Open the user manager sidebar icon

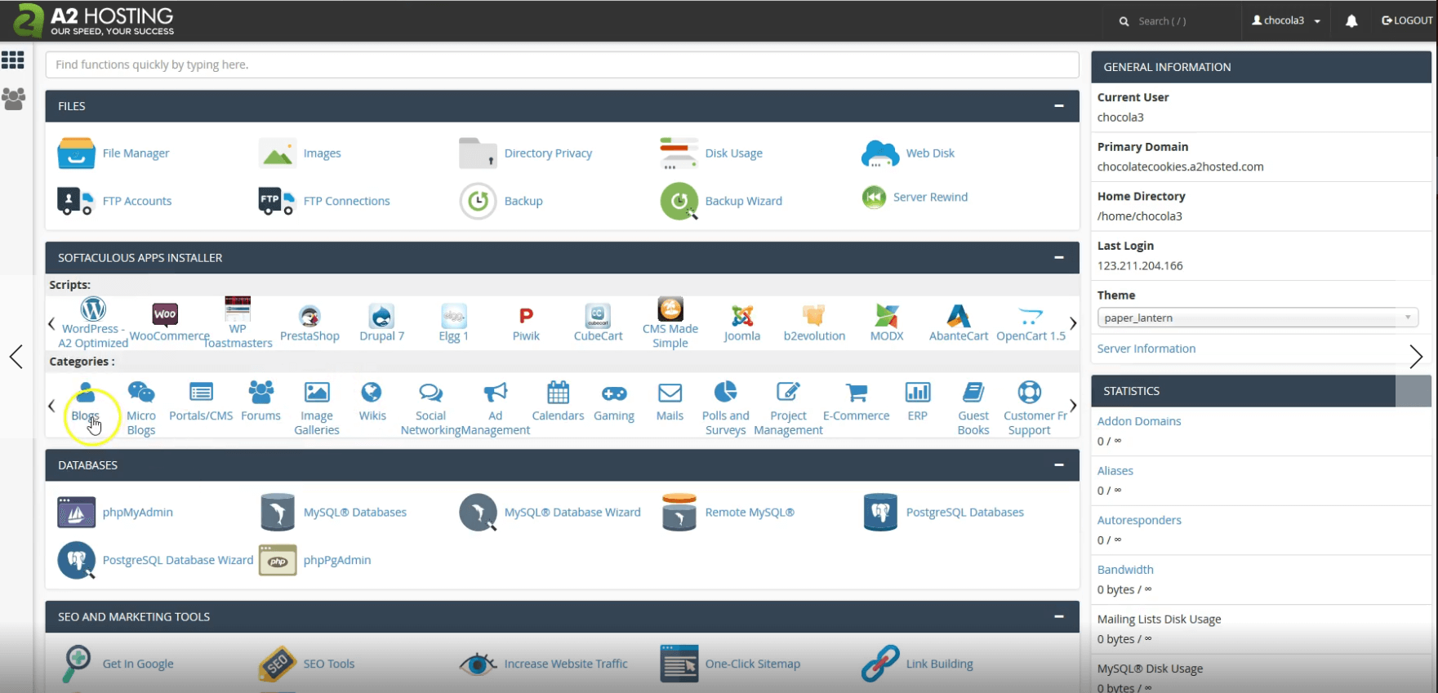[x=13, y=99]
